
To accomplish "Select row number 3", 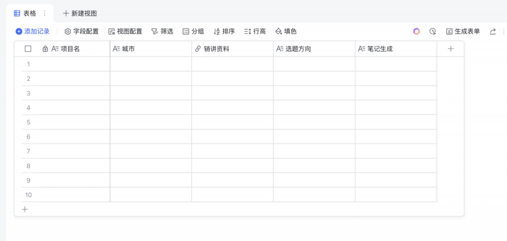I will [x=28, y=93].
